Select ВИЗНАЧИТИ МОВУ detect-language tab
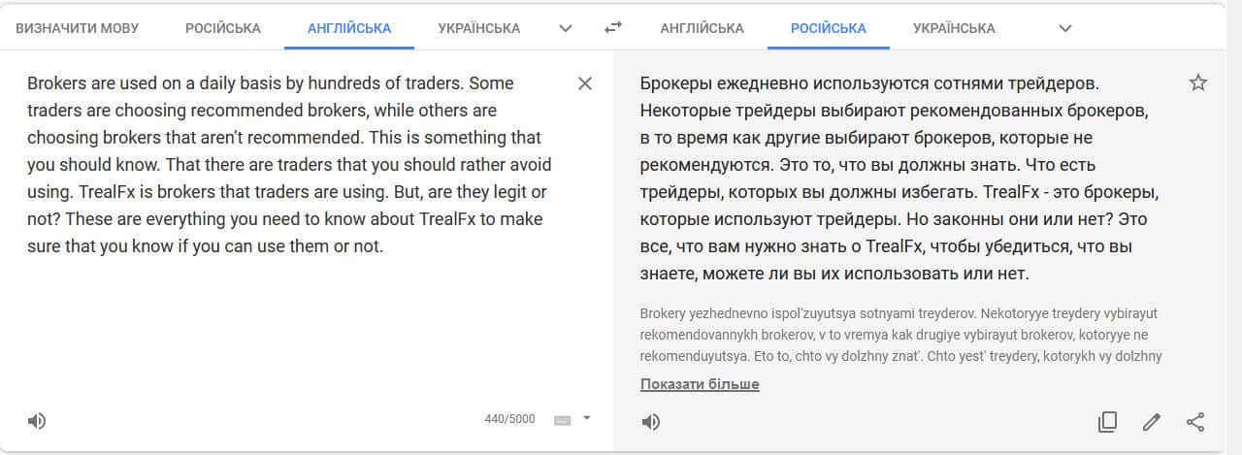 (77, 28)
